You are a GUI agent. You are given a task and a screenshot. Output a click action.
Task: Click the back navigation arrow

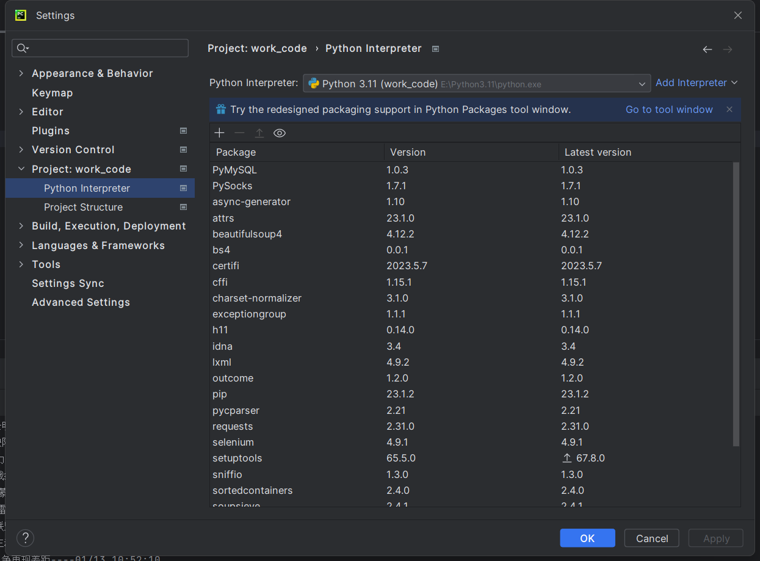(x=708, y=49)
